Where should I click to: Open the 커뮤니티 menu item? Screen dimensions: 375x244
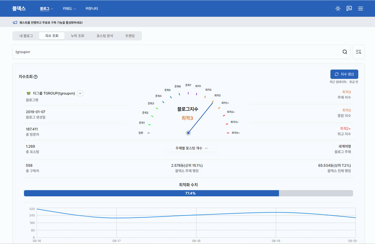(x=91, y=9)
